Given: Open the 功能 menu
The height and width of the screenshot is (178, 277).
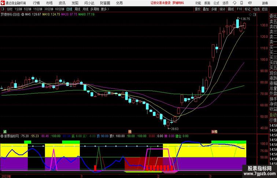Looking at the screenshot, I should coord(198,3).
